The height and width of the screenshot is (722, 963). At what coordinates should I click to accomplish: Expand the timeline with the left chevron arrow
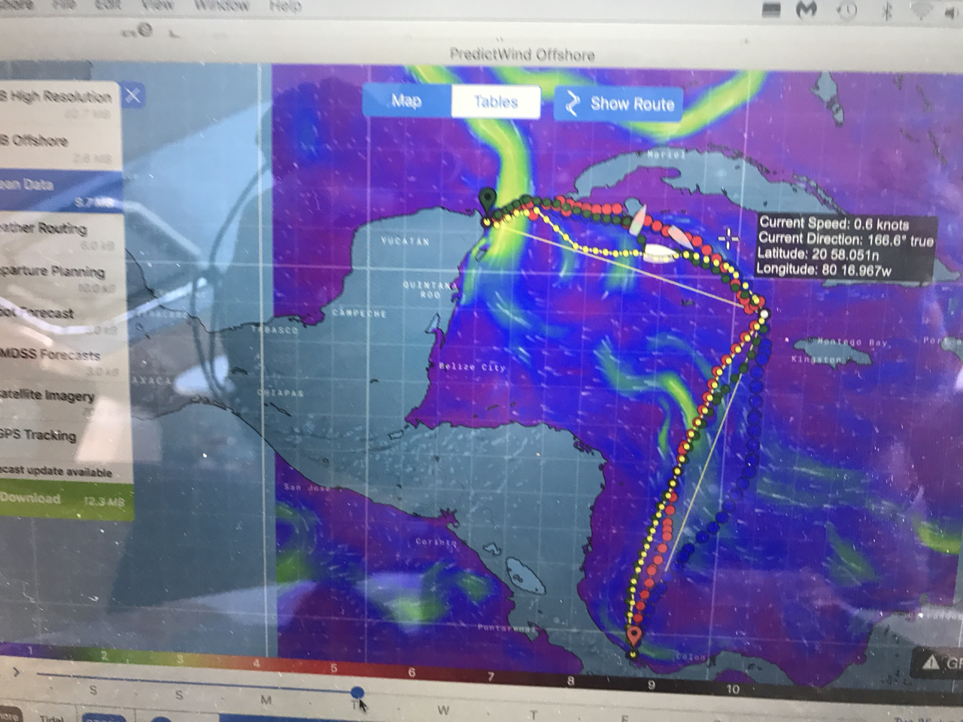(x=17, y=671)
